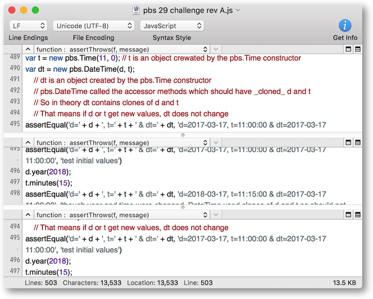Click the up-chevron in the bottom pane
Image resolution: width=373 pixels, height=299 pixels.
(28, 215)
